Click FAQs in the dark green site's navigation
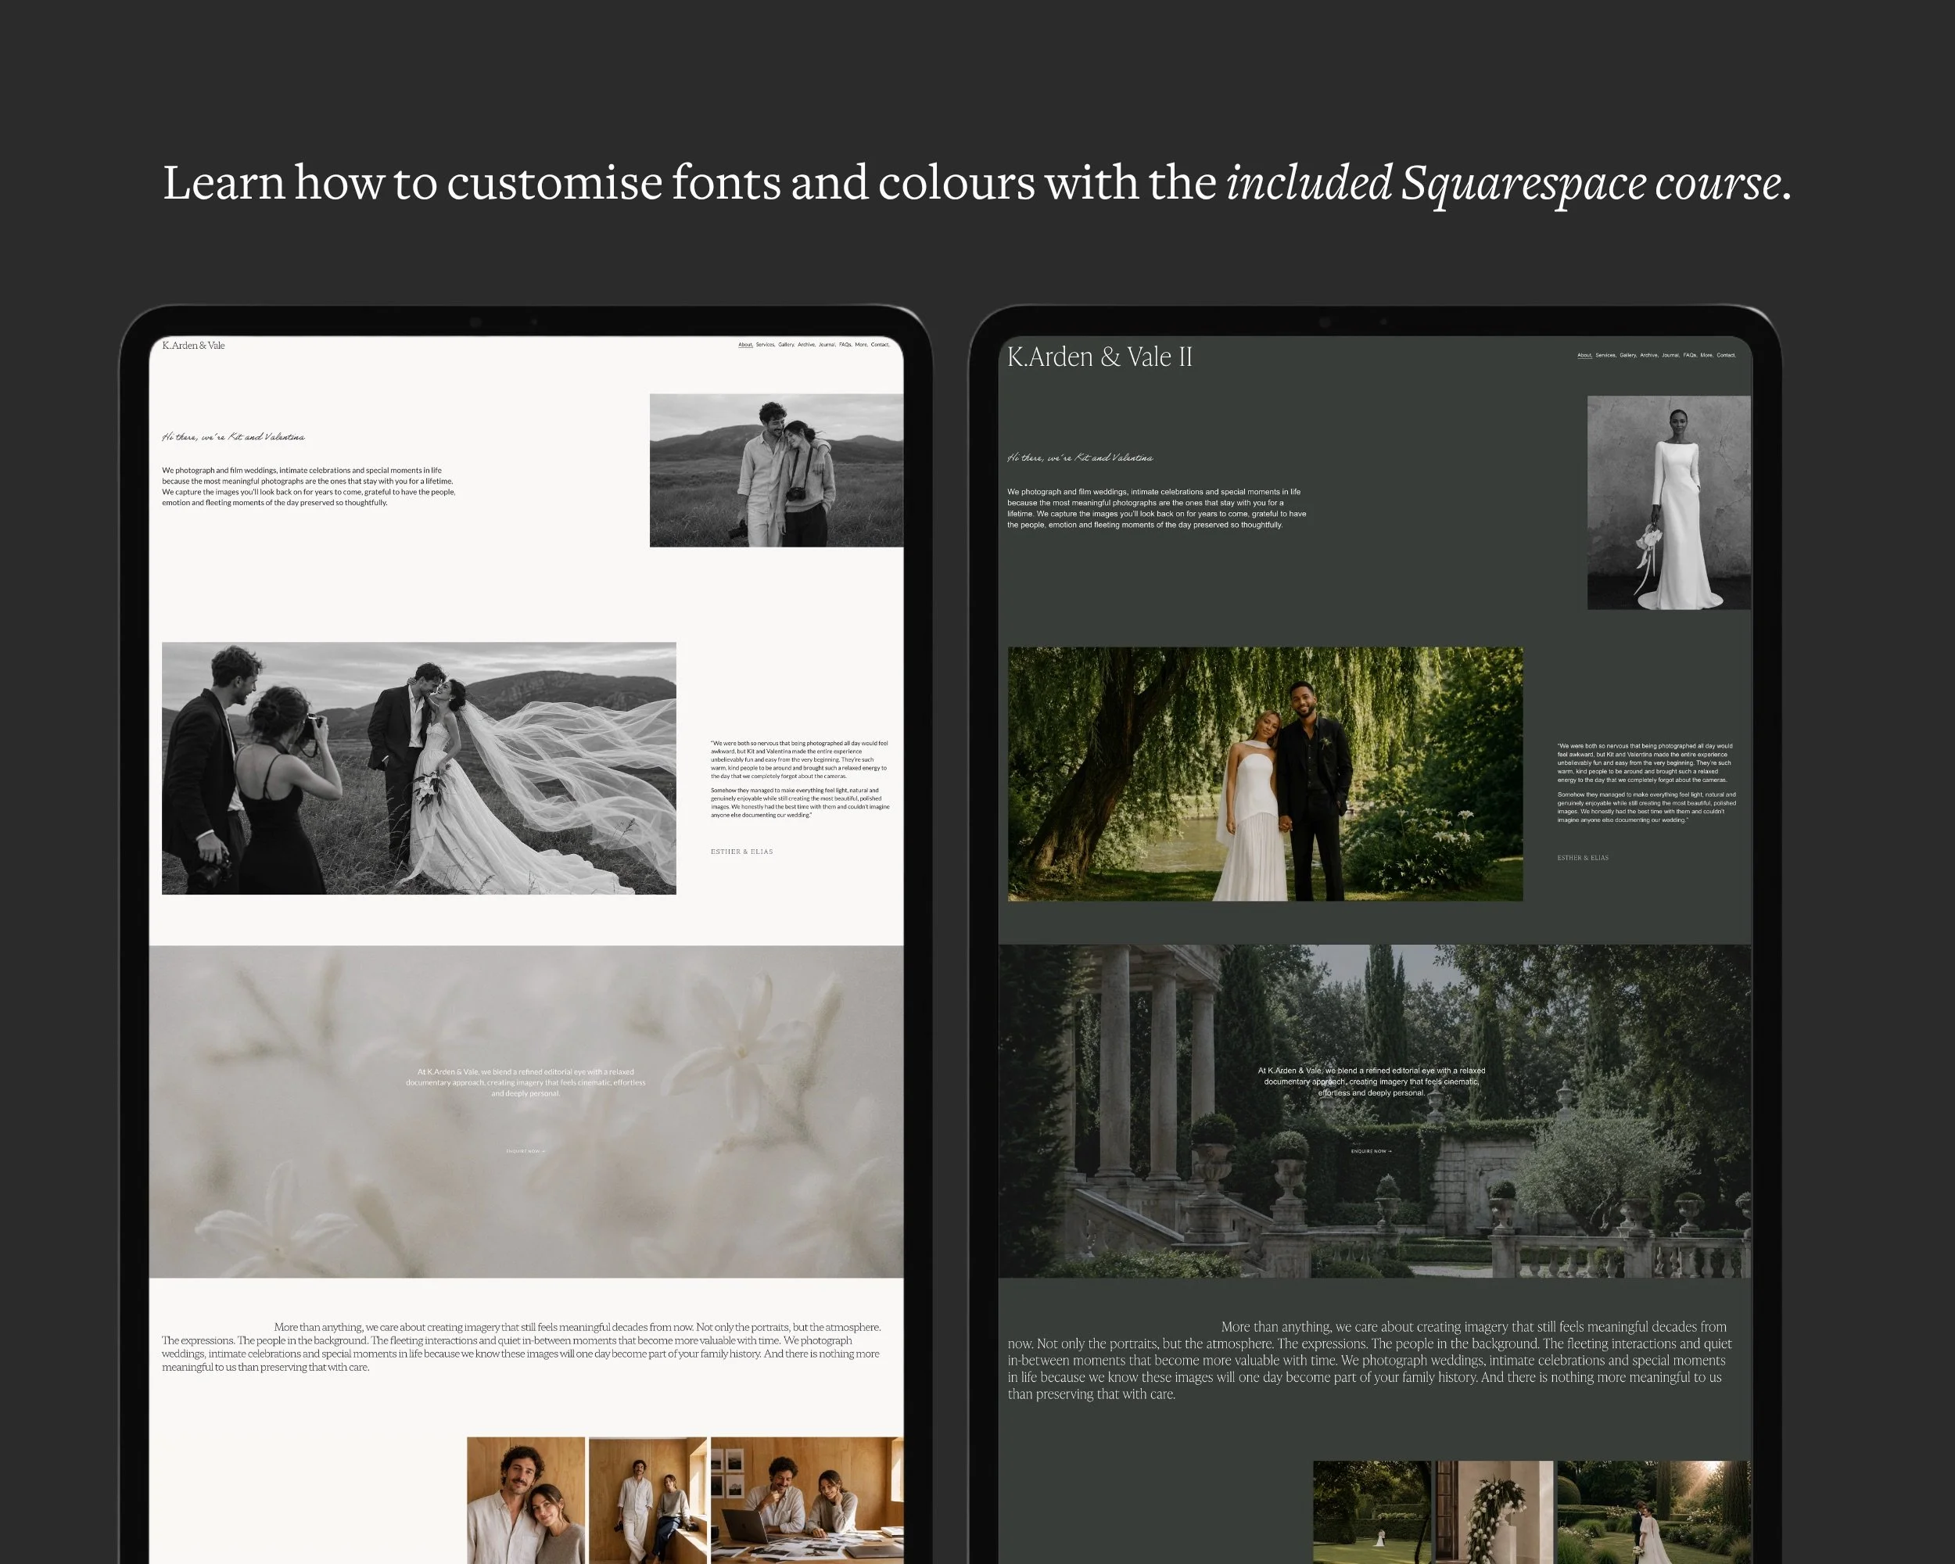 pos(1691,355)
